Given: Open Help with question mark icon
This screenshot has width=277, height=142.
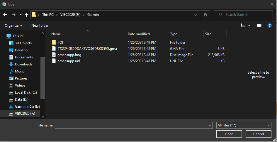Looking at the screenshot, I should [269, 26].
